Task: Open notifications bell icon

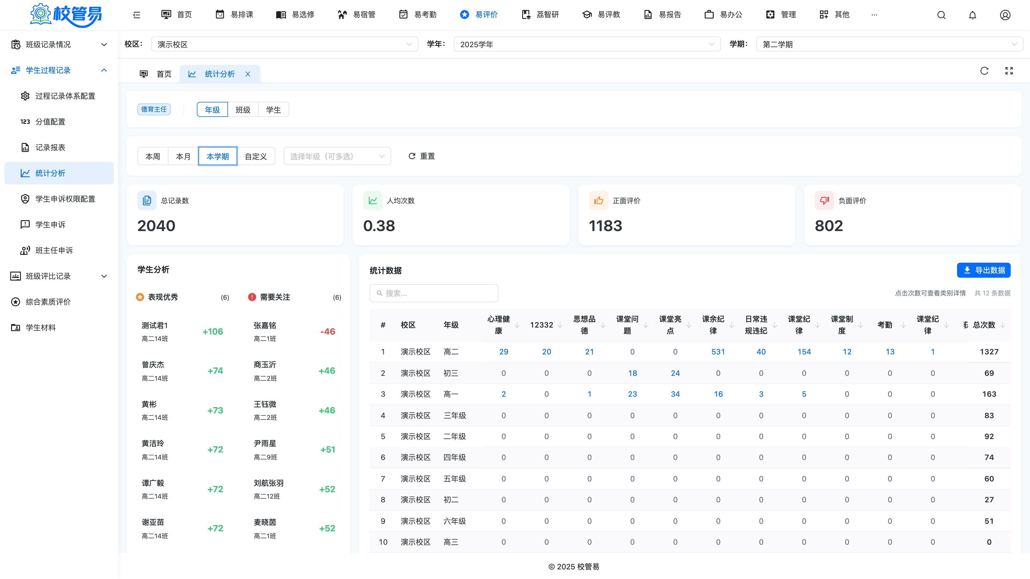Action: [972, 15]
